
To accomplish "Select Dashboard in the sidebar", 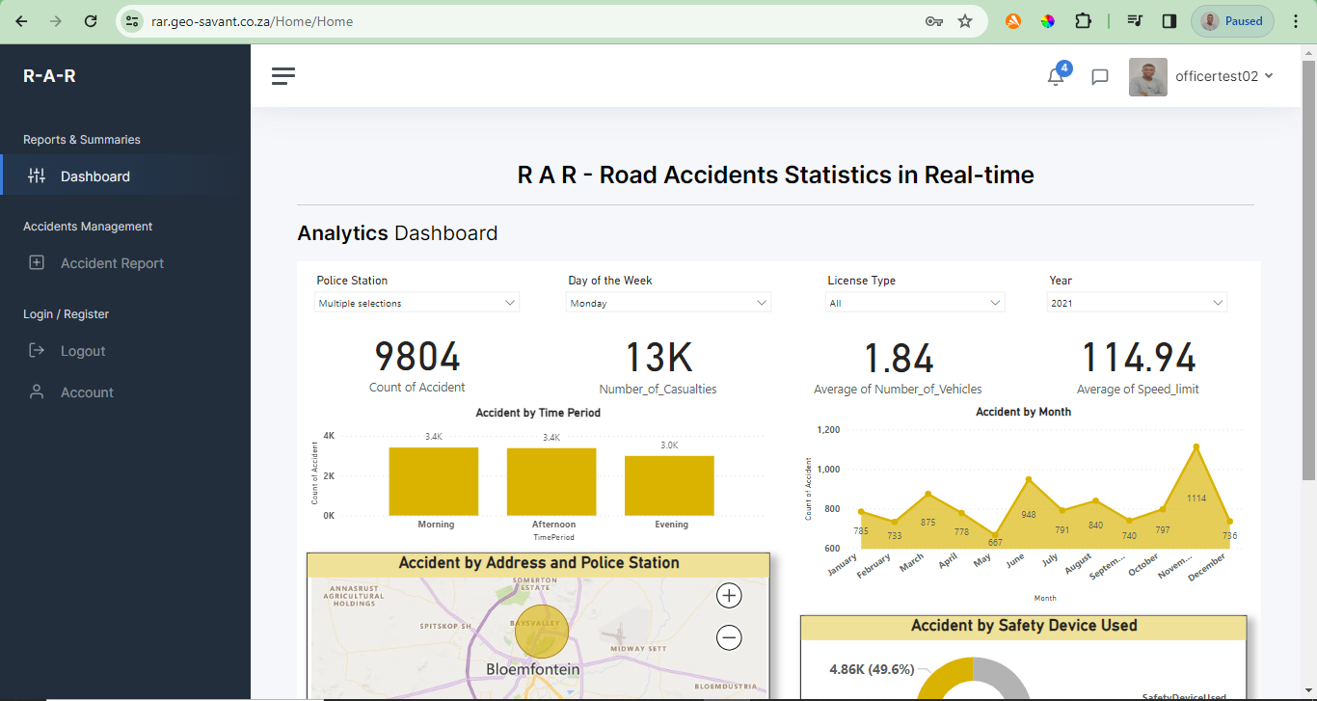I will [x=94, y=176].
